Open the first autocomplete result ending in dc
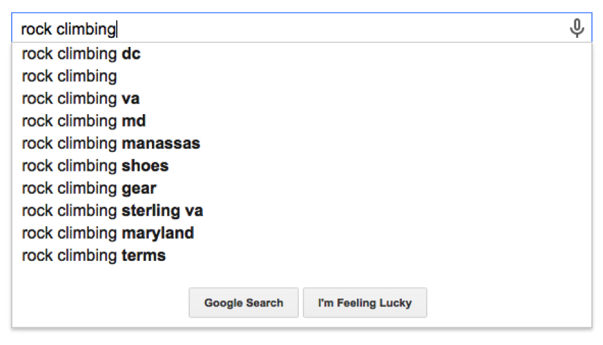Viewport: 603px width, 345px height. click(x=301, y=53)
